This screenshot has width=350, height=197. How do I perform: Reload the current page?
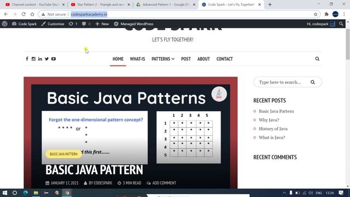[24, 14]
